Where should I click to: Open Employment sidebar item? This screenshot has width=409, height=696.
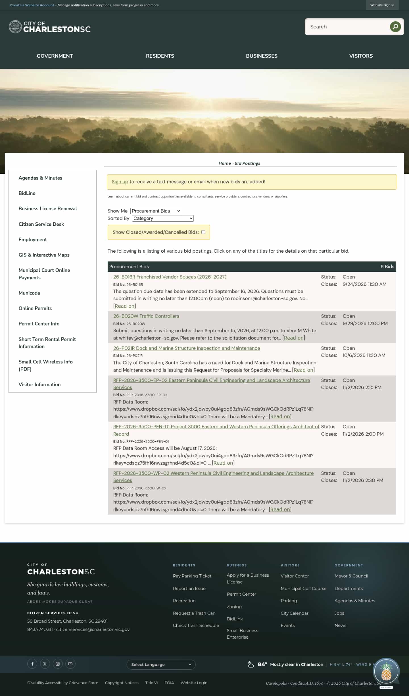[33, 240]
